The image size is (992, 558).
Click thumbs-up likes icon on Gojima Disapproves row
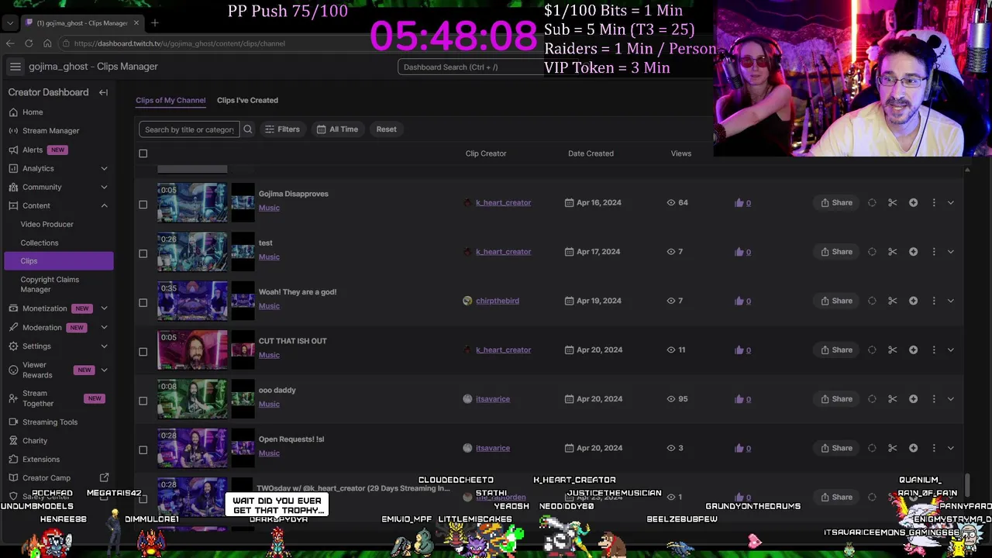click(739, 202)
